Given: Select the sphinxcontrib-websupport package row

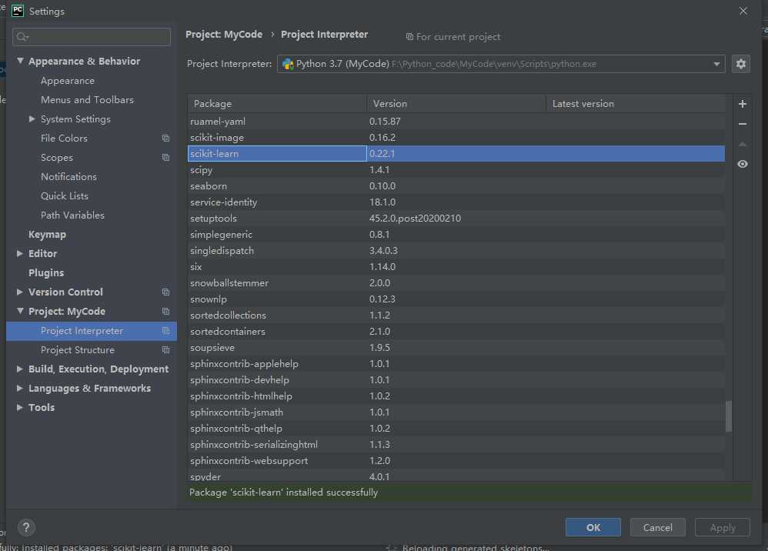Looking at the screenshot, I should (456, 461).
